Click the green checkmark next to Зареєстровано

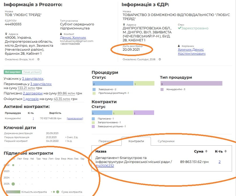[x=180, y=28]
